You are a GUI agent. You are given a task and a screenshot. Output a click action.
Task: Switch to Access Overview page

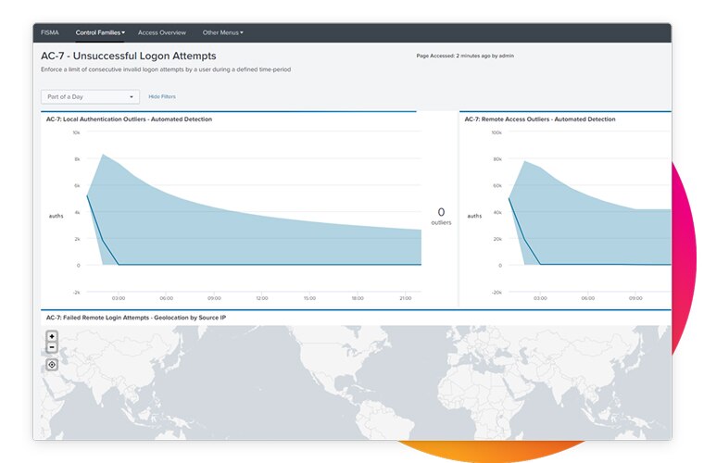162,32
